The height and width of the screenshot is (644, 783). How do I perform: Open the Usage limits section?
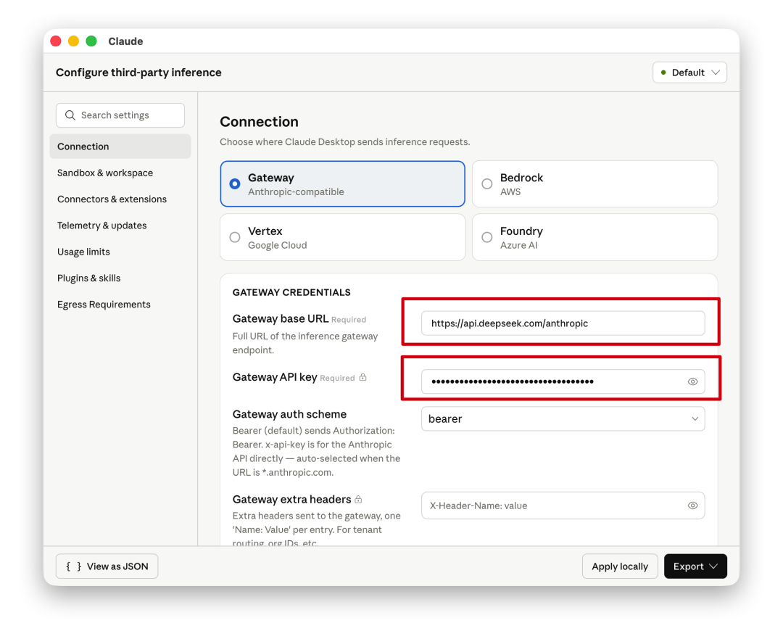click(83, 252)
